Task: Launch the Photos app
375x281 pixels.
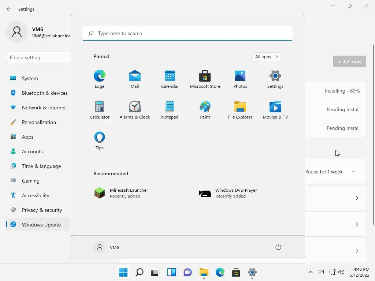Action: click(x=240, y=79)
